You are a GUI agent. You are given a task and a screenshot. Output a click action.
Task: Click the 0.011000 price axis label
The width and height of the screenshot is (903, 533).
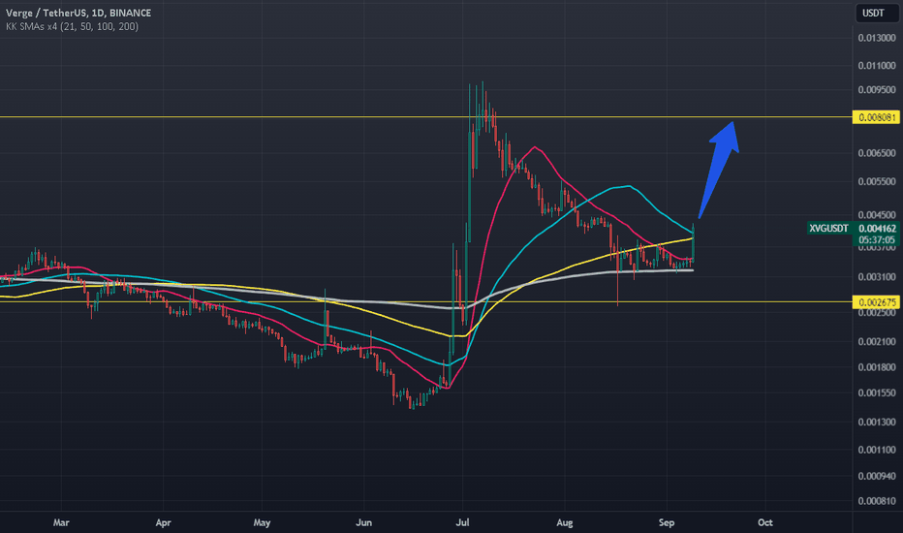click(877, 66)
